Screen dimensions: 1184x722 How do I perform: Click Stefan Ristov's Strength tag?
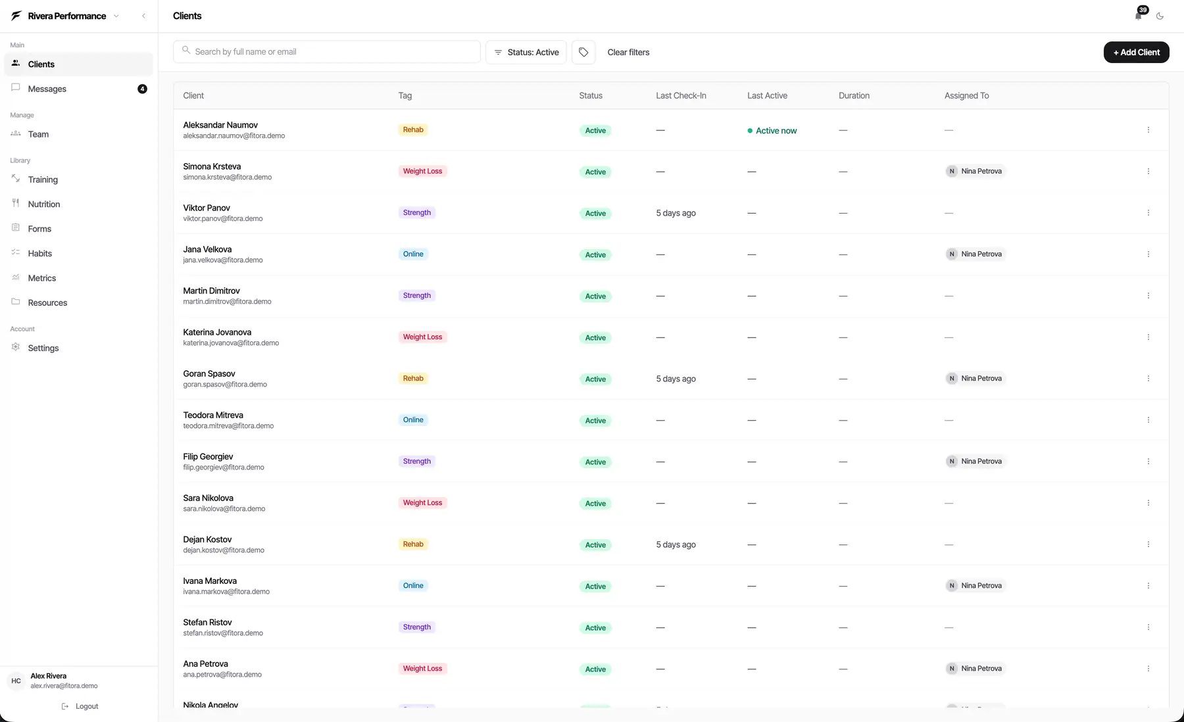417,627
